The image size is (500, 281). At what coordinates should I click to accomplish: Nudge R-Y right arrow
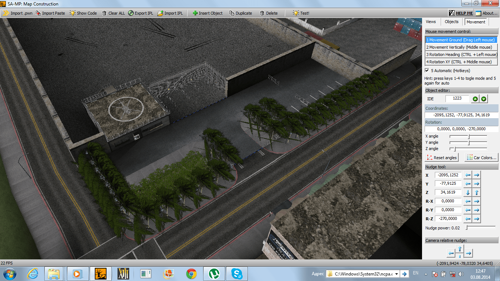[x=476, y=210]
